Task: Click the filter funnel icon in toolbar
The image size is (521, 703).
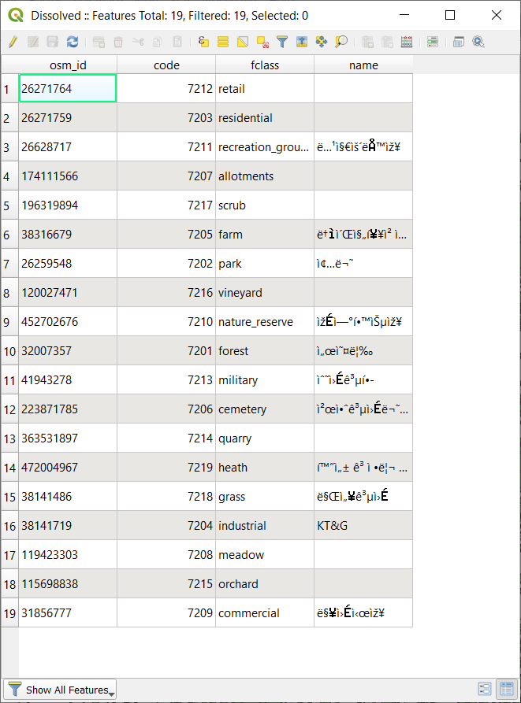Action: click(282, 43)
